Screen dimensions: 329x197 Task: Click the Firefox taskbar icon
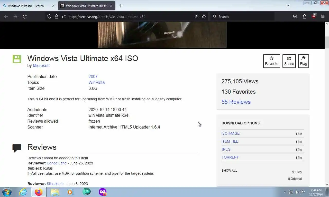(x=39, y=192)
